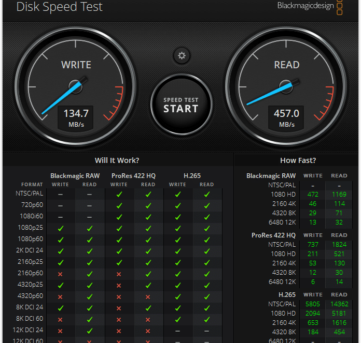Click the H.265 4320 8K write value 184

click(313, 332)
